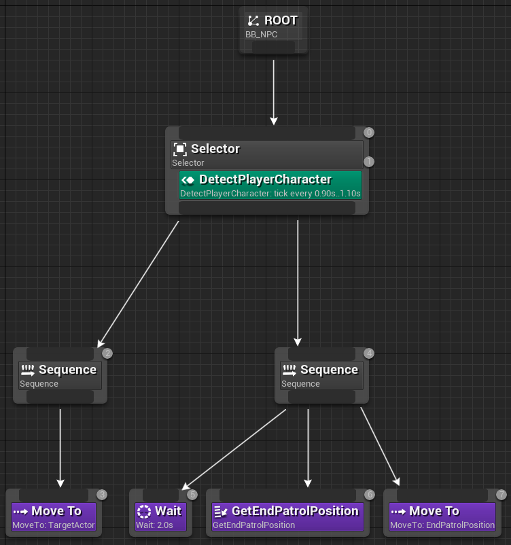Click output pin of Sequence node 2

60,397
